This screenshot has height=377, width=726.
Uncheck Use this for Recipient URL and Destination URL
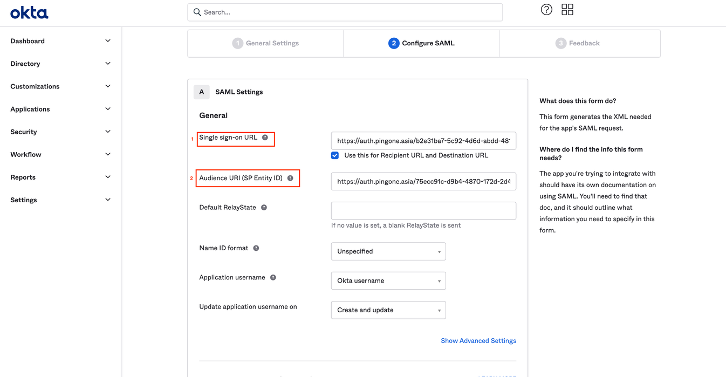point(335,155)
